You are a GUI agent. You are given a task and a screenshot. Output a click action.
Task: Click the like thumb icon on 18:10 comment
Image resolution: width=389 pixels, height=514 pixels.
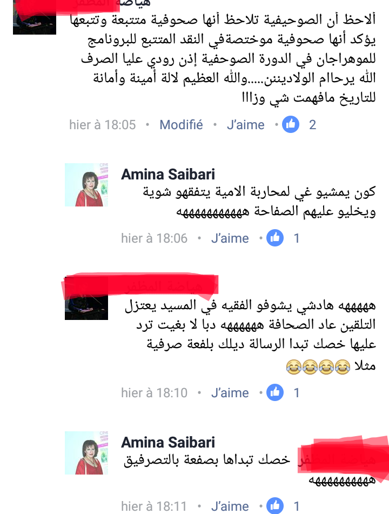275,392
